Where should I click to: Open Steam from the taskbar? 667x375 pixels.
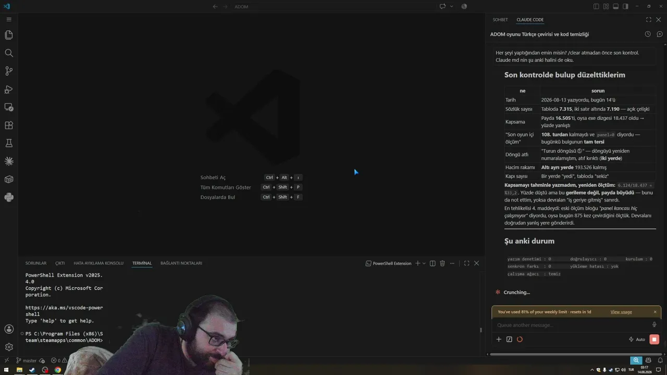point(32,370)
